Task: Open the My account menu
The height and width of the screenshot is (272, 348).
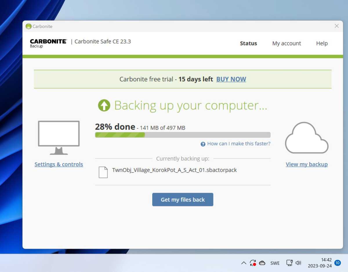Action: 287,43
